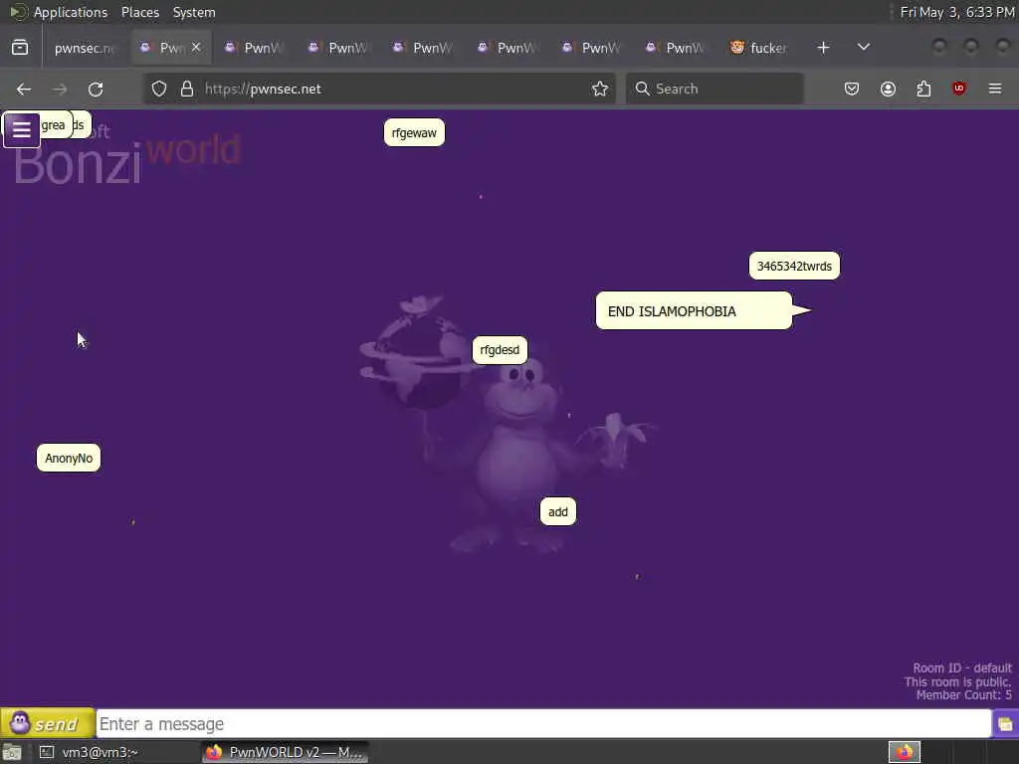Click the This room is public text

(958, 681)
